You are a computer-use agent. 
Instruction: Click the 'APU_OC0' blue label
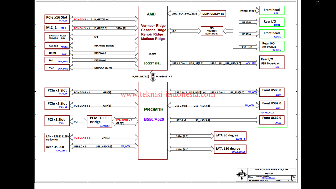pyautogui.click(x=251, y=63)
